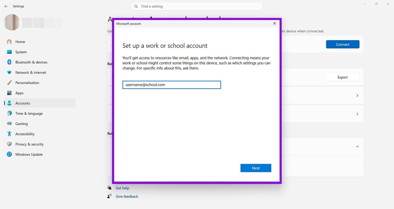Open Personalisation settings
This screenshot has width=394, height=209.
click(40, 83)
